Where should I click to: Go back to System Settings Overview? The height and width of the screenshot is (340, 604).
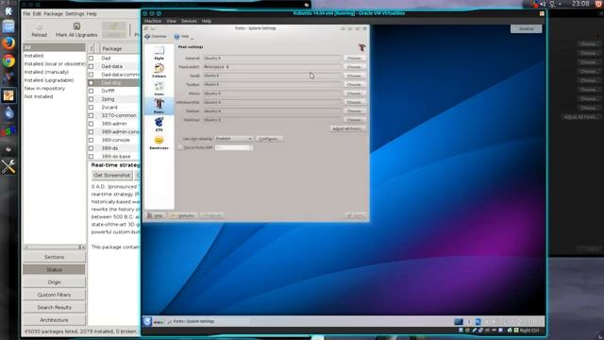pyautogui.click(x=156, y=36)
